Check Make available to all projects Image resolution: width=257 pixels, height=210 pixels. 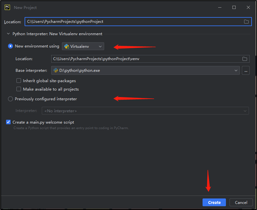point(19,89)
